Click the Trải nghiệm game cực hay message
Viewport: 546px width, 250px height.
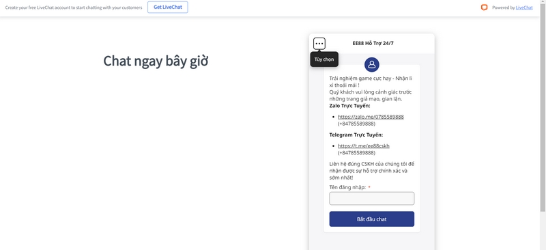click(x=371, y=81)
